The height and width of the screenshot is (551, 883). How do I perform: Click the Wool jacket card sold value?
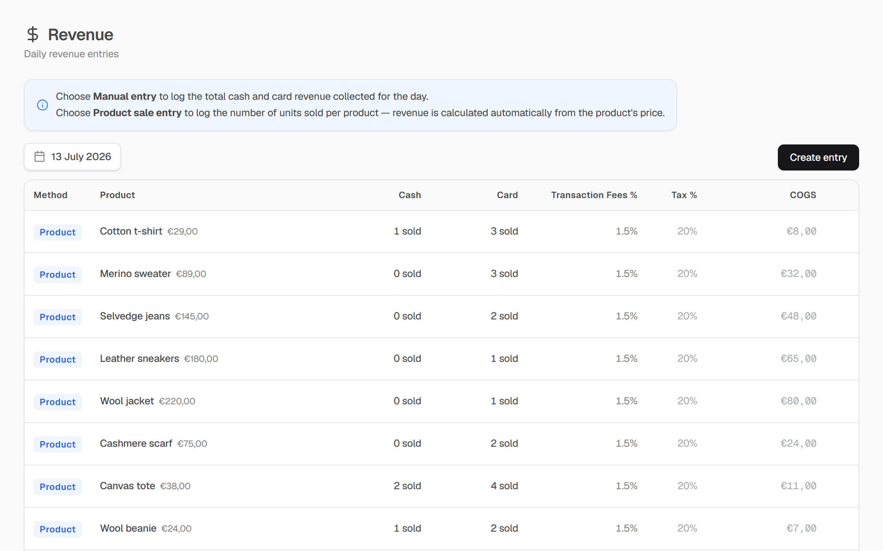pyautogui.click(x=504, y=401)
